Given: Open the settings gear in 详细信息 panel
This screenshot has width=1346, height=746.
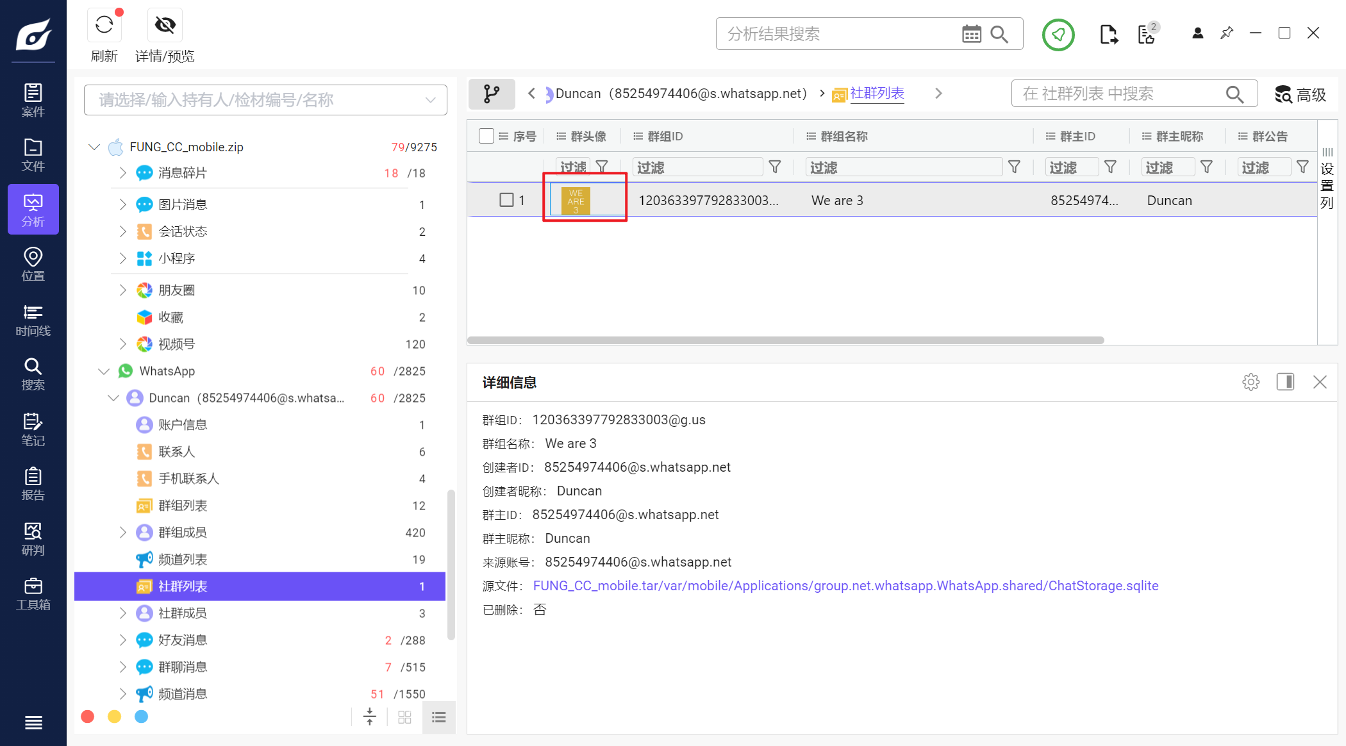Looking at the screenshot, I should pyautogui.click(x=1250, y=383).
